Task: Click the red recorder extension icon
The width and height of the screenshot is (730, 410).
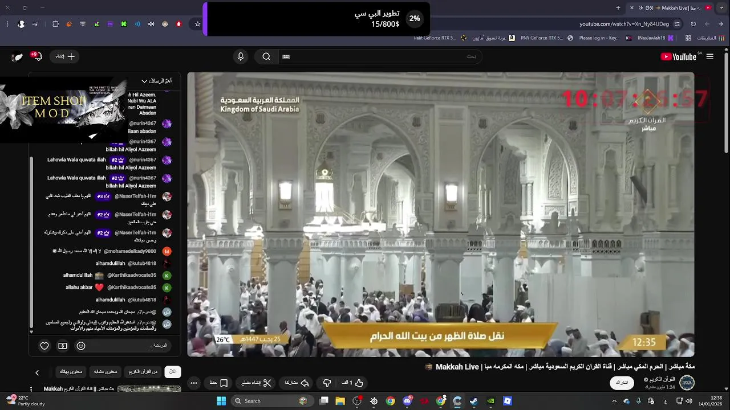Action: point(179,24)
